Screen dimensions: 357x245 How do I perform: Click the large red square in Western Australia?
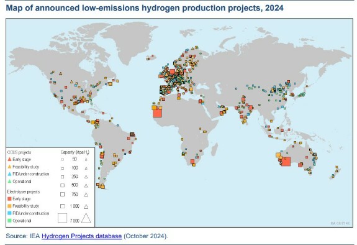[x=286, y=162]
